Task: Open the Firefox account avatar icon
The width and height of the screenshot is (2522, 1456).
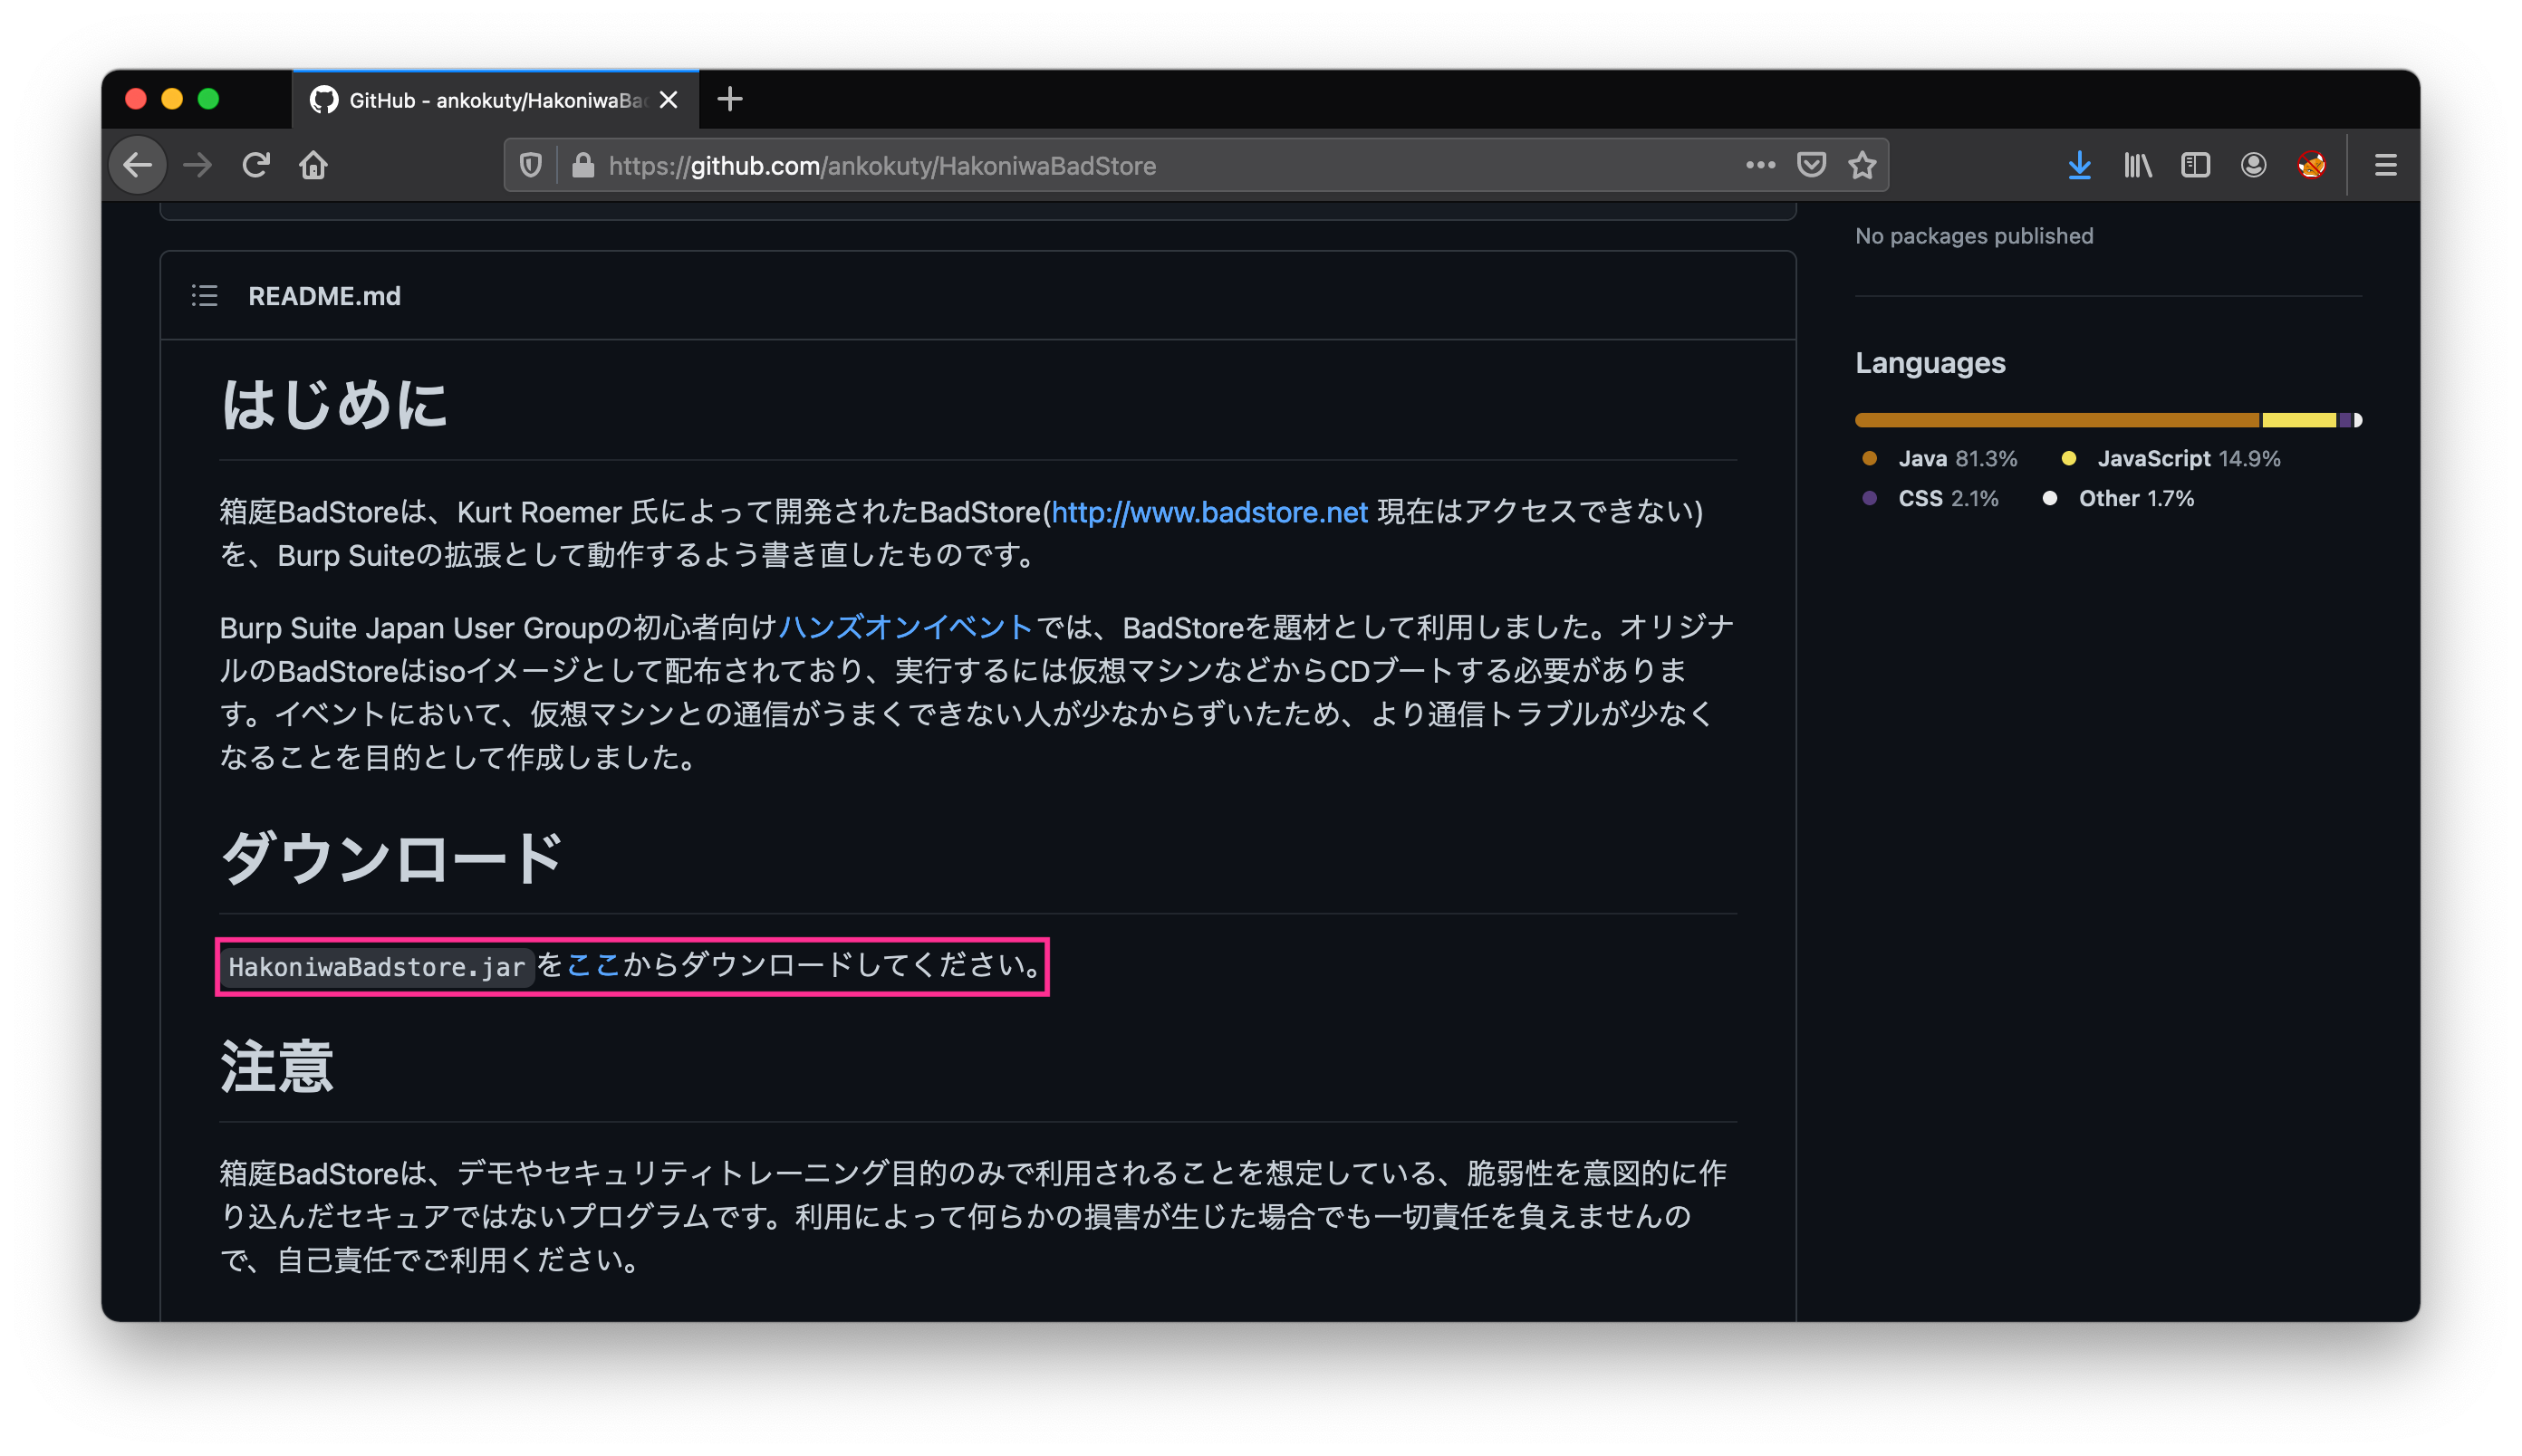Action: tap(2253, 165)
